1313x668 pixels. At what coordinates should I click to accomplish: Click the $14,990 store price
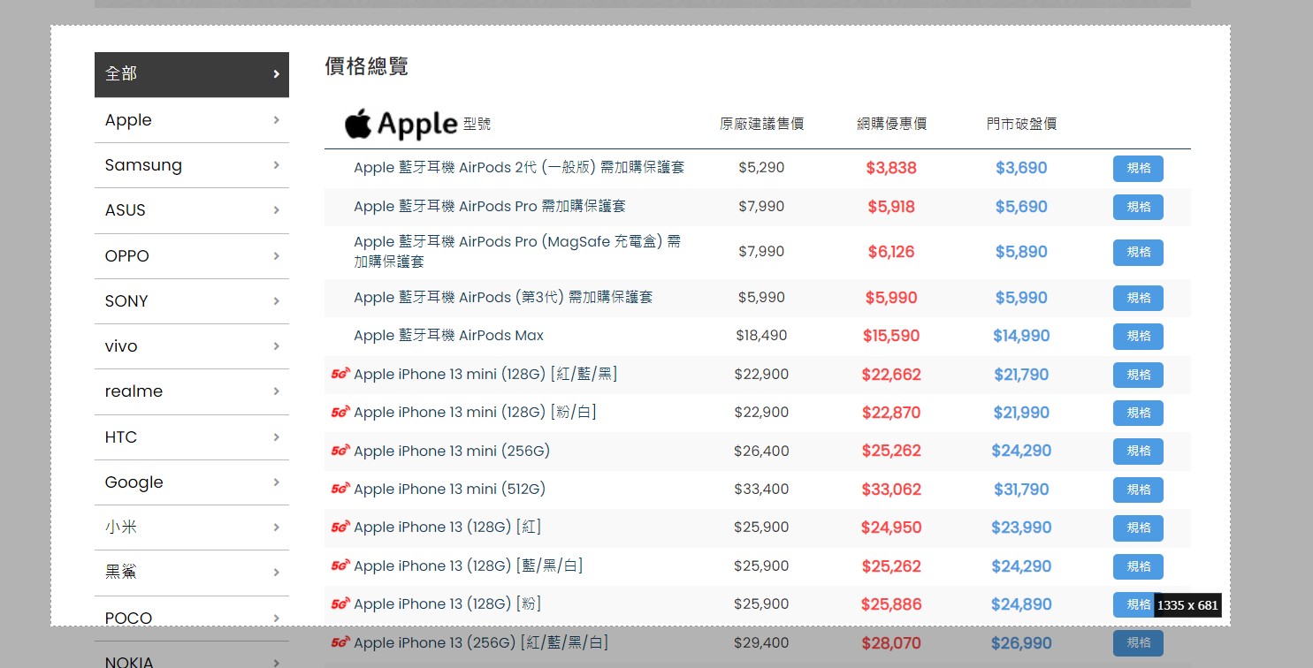tap(1021, 336)
